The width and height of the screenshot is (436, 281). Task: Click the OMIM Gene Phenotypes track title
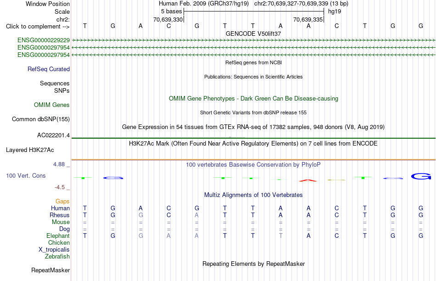point(254,99)
